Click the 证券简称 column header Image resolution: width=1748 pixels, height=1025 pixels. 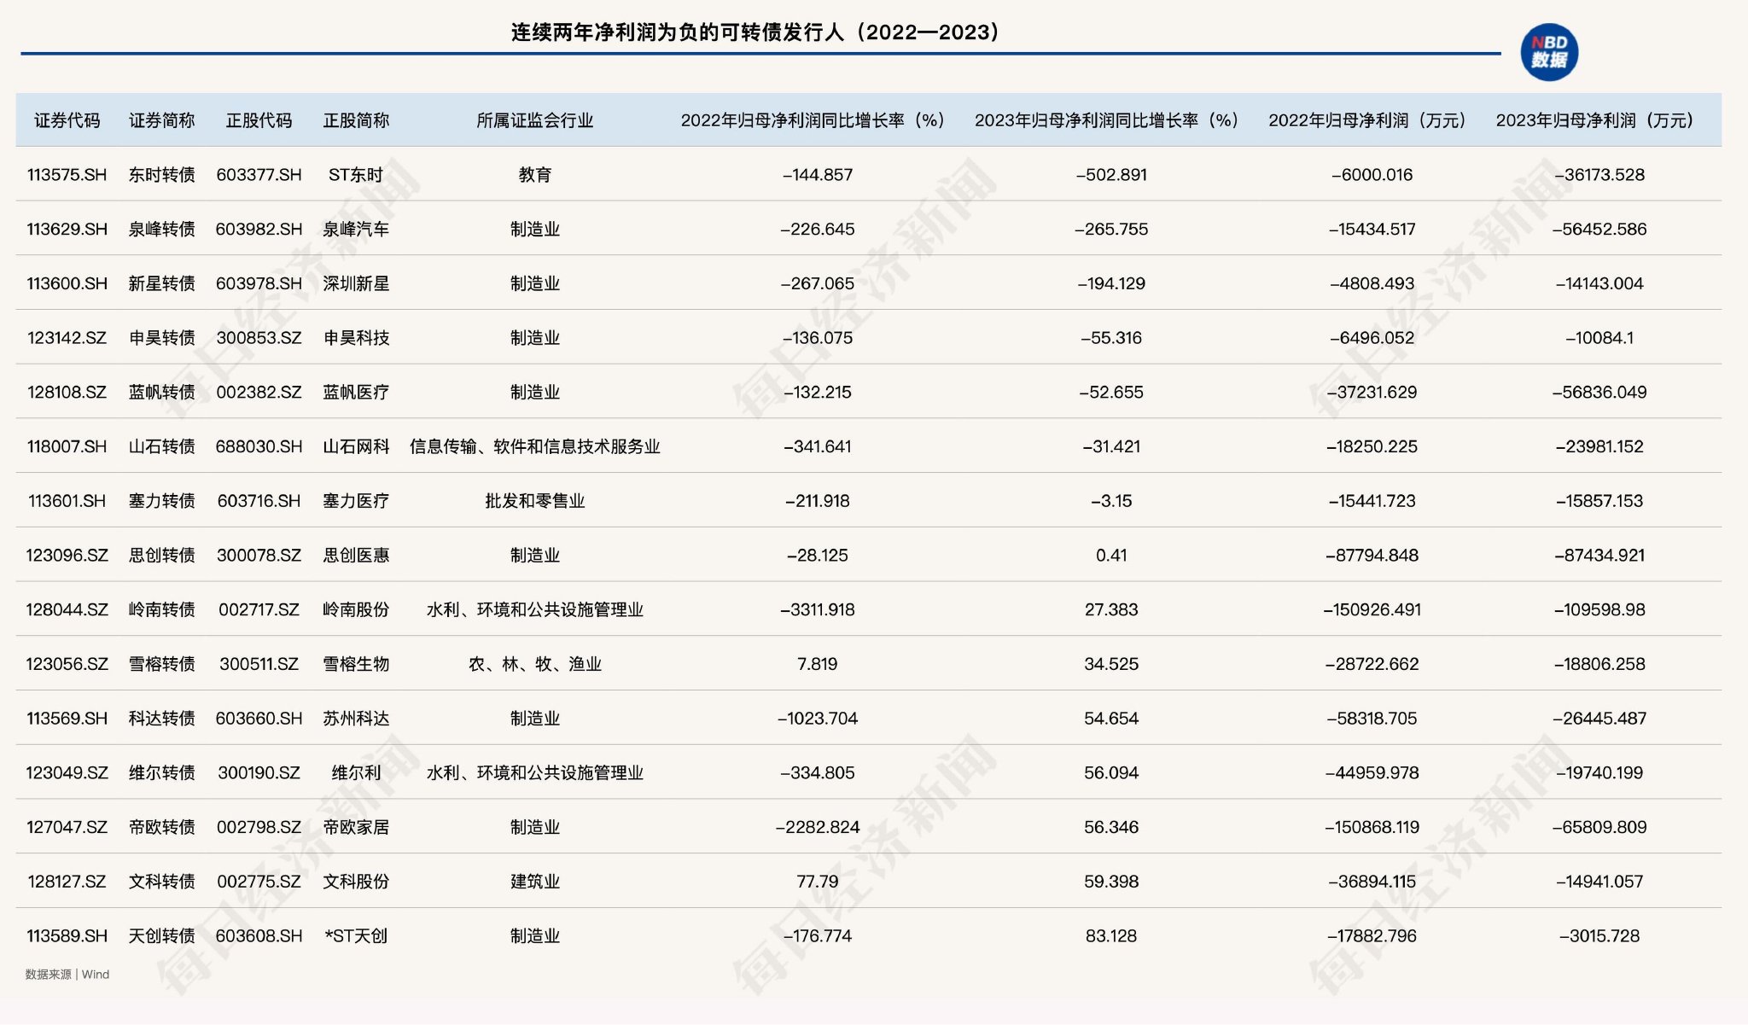pyautogui.click(x=161, y=120)
